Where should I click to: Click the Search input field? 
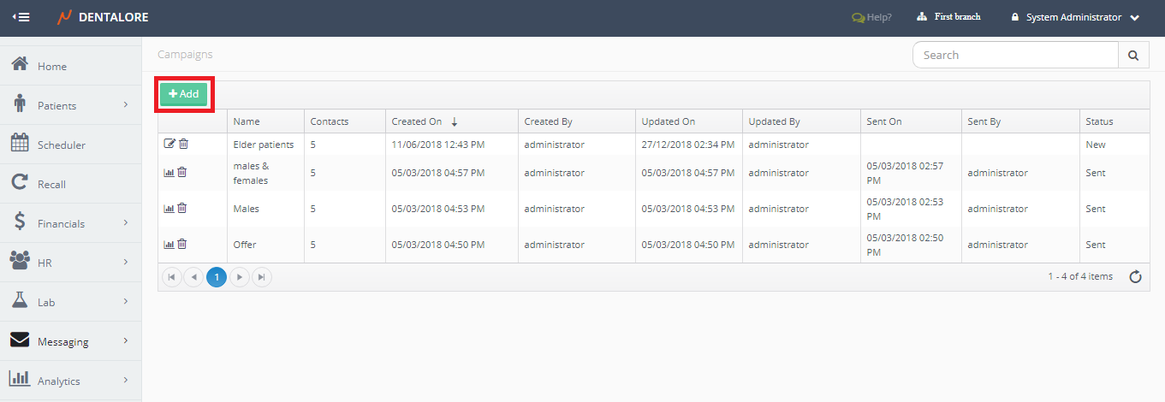[x=1015, y=56]
